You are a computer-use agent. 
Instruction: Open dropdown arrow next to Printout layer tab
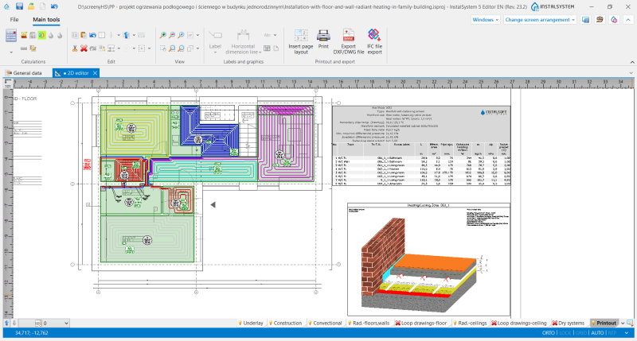point(623,324)
